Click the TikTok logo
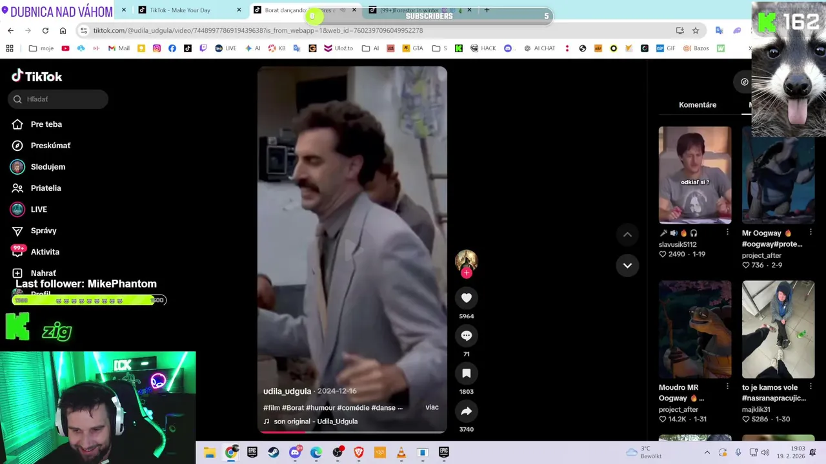 tap(37, 76)
